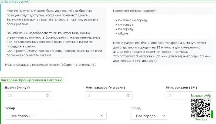Viewport: 216px width, 124px height.
Task: Click the Зеленый Мир watermark title
Action: (x=201, y=96)
